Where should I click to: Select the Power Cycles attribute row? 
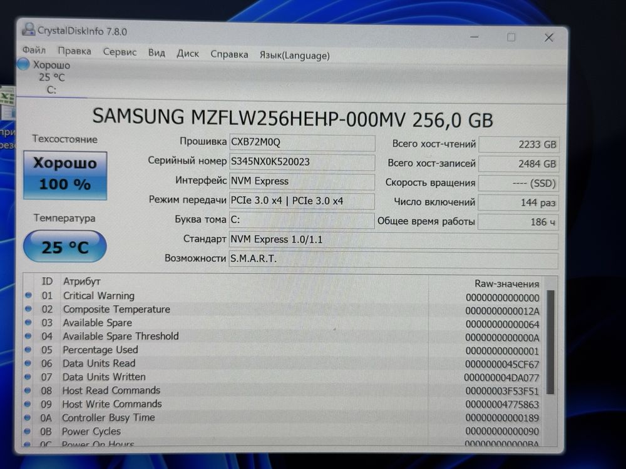pos(282,431)
